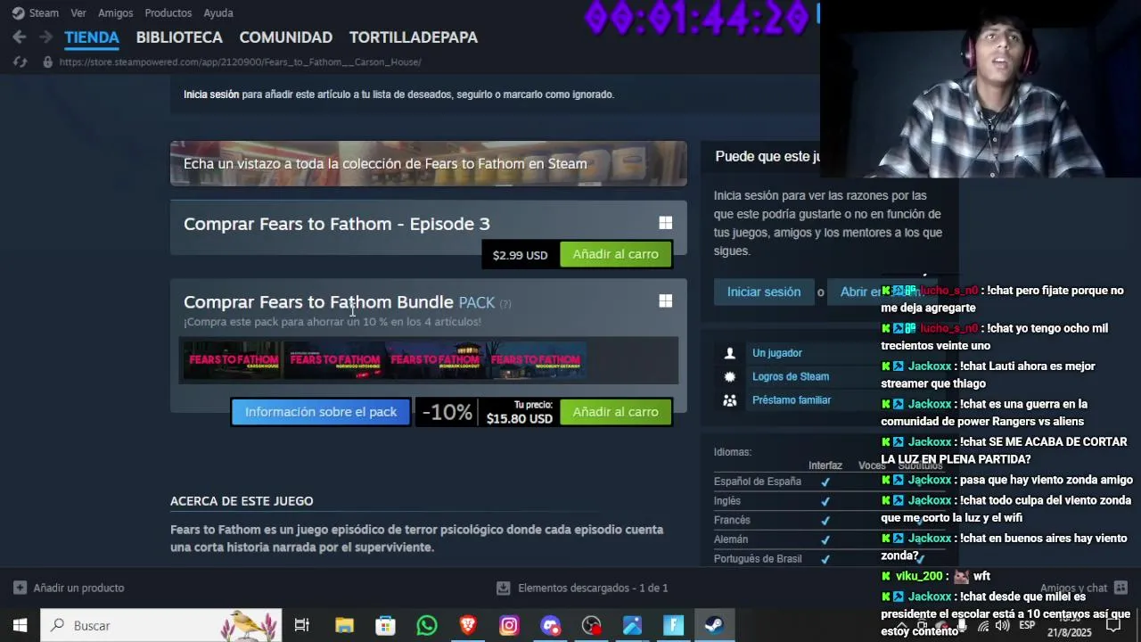Image resolution: width=1141 pixels, height=642 pixels.
Task: Click the Logros de Steam link
Action: click(791, 376)
